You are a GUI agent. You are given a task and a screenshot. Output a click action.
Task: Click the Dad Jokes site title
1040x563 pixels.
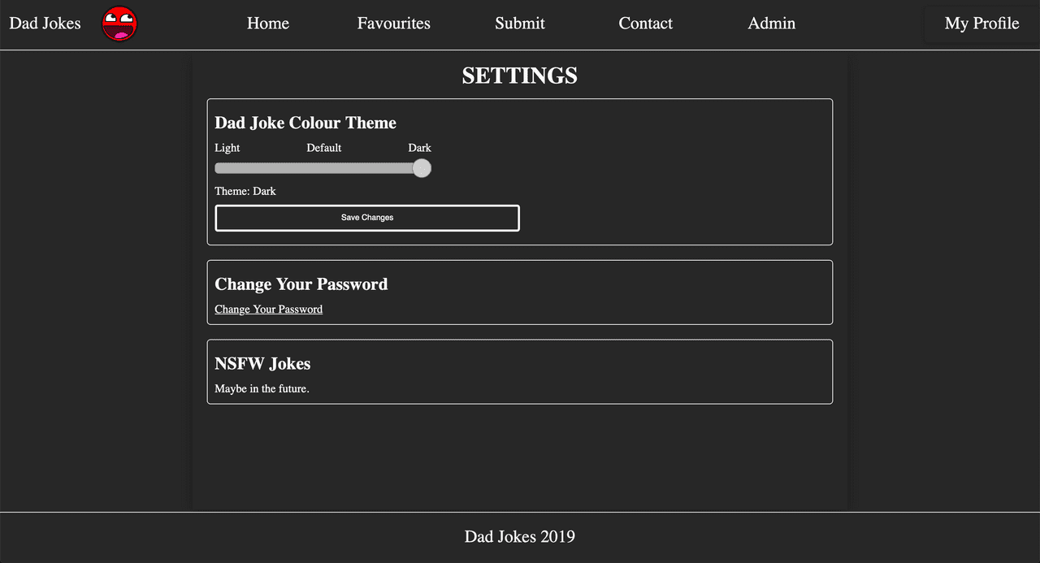click(x=45, y=24)
